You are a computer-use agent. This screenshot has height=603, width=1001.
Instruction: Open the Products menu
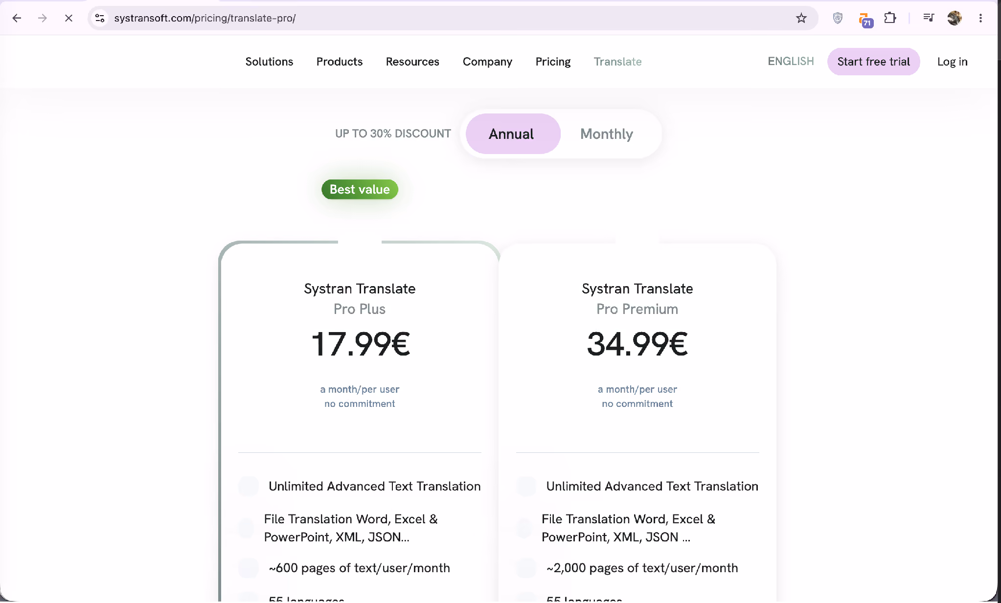coord(340,62)
